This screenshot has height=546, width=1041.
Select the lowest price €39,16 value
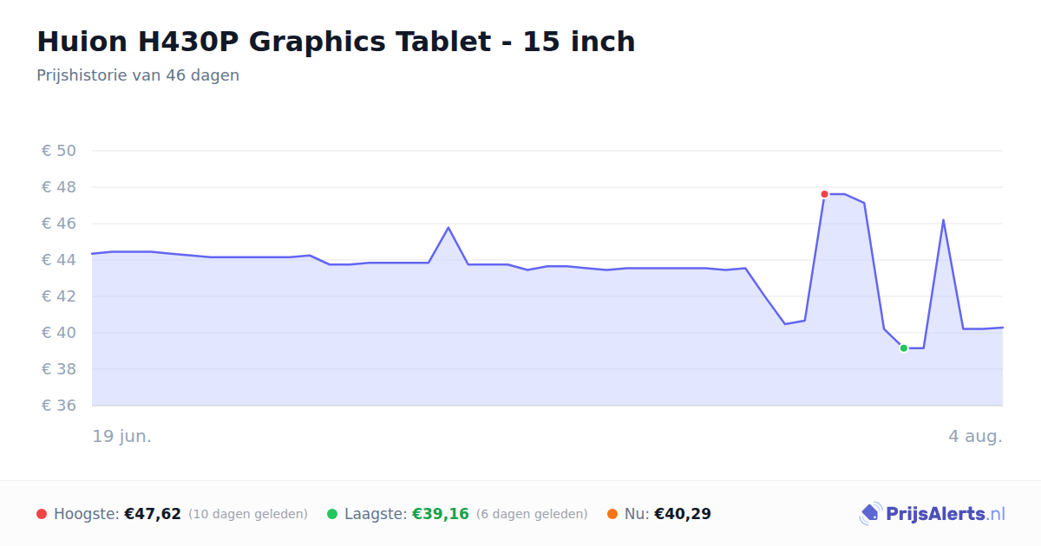pyautogui.click(x=441, y=514)
